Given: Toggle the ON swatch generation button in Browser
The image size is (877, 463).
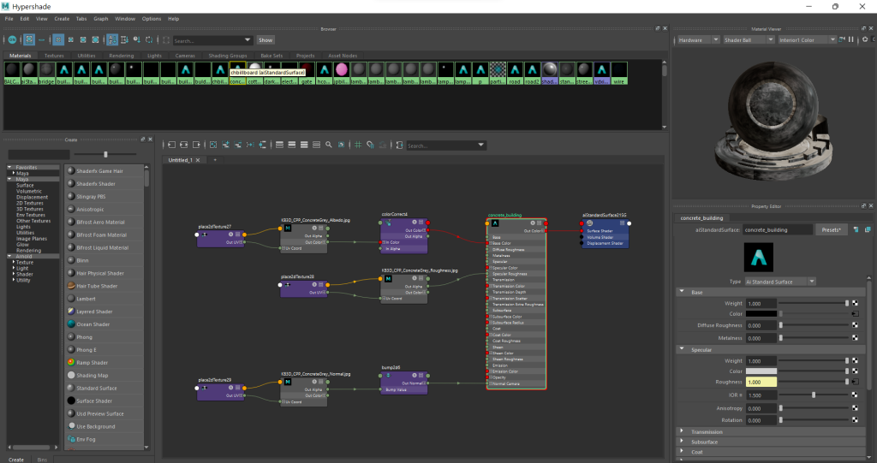Looking at the screenshot, I should pos(12,39).
